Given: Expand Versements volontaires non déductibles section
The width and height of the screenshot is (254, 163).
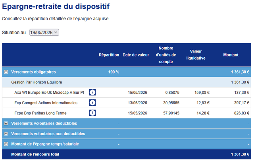Looking at the screenshot, I should pos(6,134).
